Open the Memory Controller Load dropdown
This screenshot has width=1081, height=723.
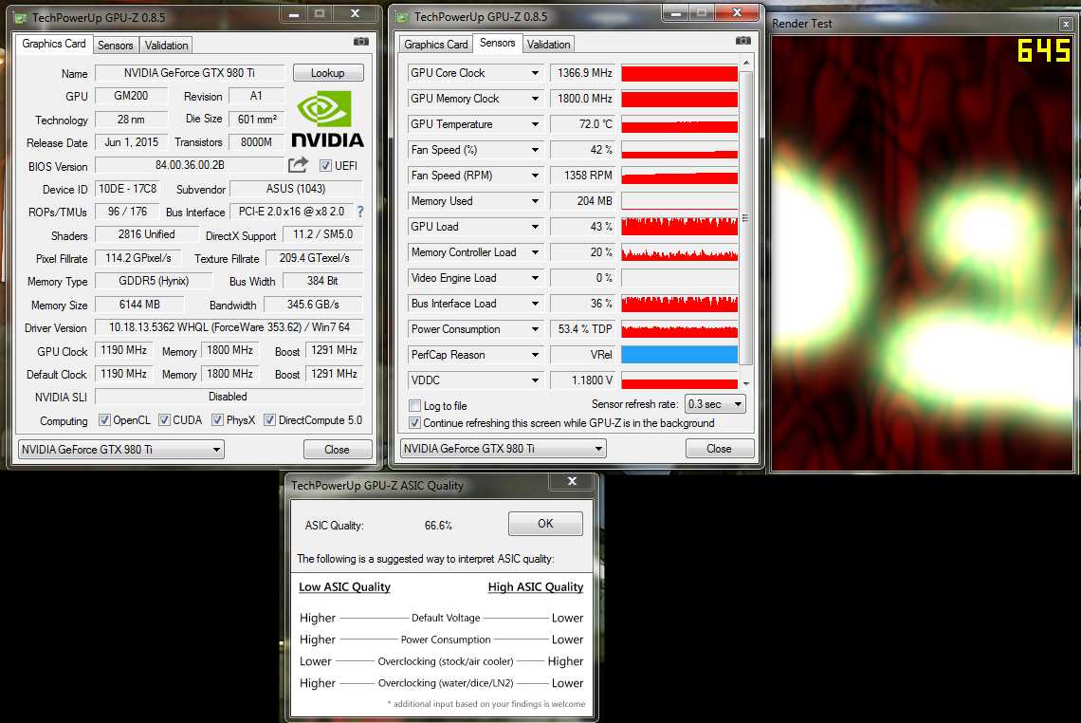(535, 252)
